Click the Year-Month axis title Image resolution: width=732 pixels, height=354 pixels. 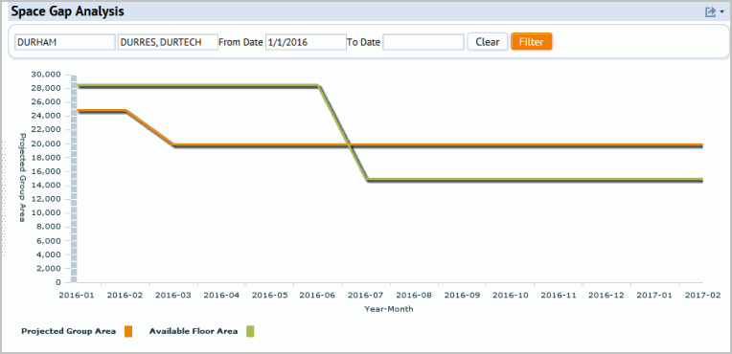pyautogui.click(x=389, y=309)
